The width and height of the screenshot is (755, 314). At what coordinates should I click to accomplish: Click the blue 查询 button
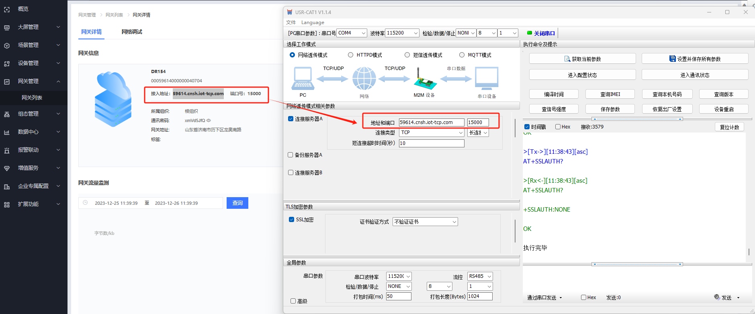pos(237,203)
